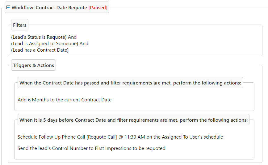The image size is (268, 165).
Task: Select the Contract Date has passed trigger heading
Action: point(130,83)
